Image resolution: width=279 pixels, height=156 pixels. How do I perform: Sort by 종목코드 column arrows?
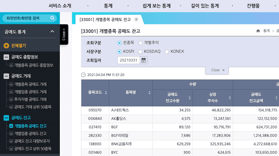[x=106, y=93]
